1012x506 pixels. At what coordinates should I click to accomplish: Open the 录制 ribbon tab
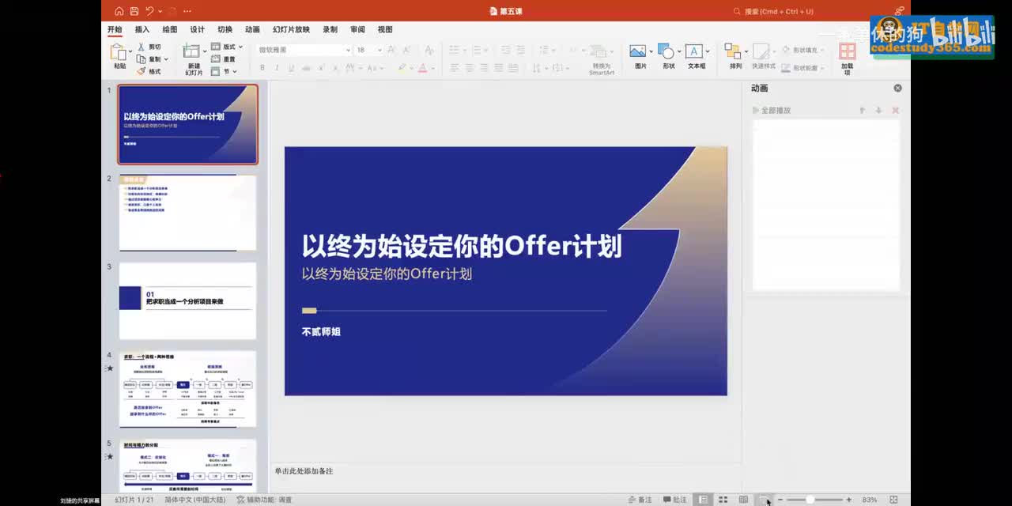pyautogui.click(x=330, y=29)
